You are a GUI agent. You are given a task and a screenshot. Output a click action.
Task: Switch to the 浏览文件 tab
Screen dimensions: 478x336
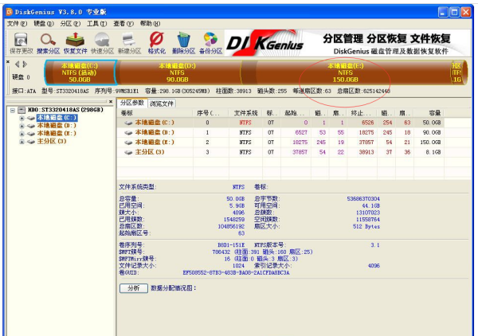point(162,104)
